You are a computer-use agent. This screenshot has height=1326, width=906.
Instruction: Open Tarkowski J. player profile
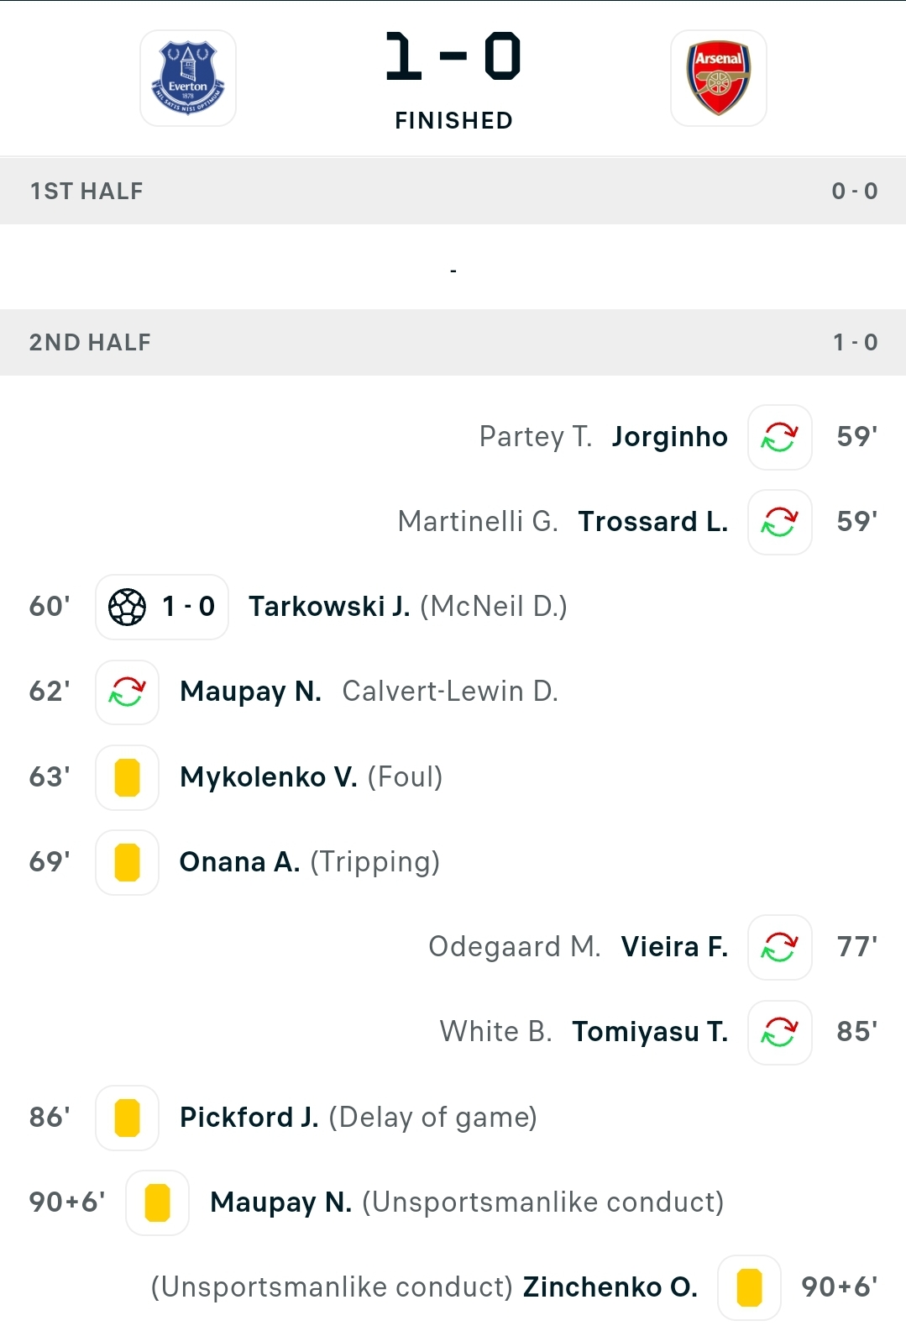[329, 606]
